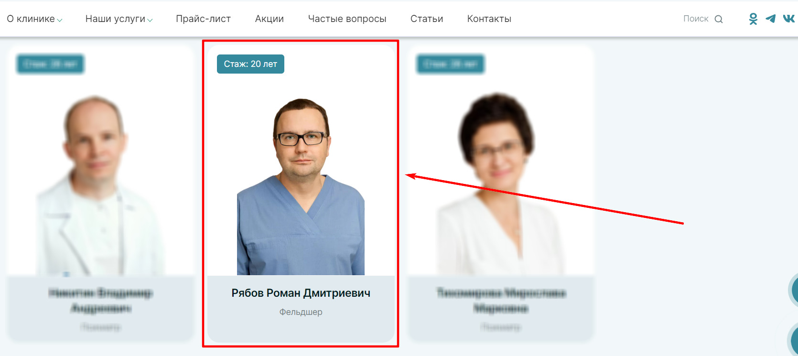Go to «Частые вопросы» page
798x356 pixels.
click(347, 19)
